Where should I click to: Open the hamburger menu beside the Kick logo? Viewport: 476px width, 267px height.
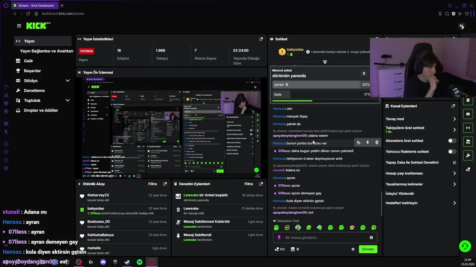pos(19,26)
